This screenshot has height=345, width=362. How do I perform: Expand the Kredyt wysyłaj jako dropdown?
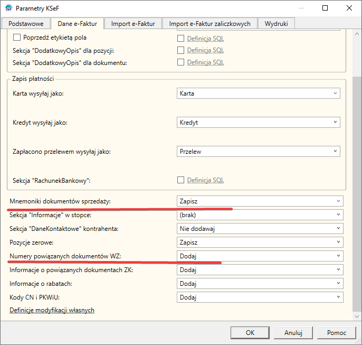(x=259, y=122)
